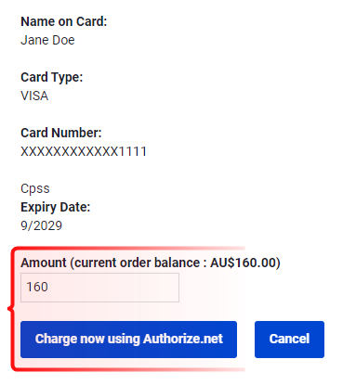Select the Name on Card label
This screenshot has width=356, height=385.
64,21
